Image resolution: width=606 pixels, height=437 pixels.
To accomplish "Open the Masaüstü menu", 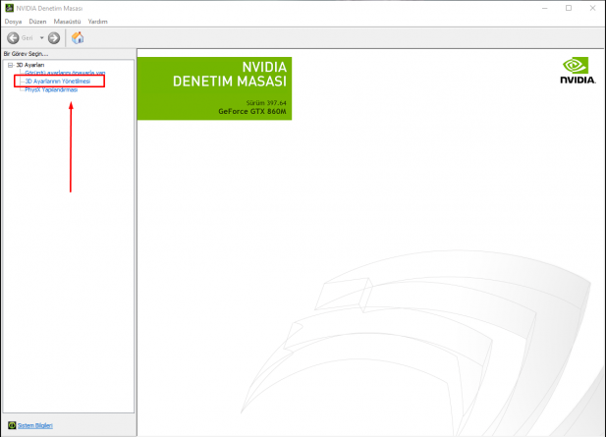I will [67, 22].
